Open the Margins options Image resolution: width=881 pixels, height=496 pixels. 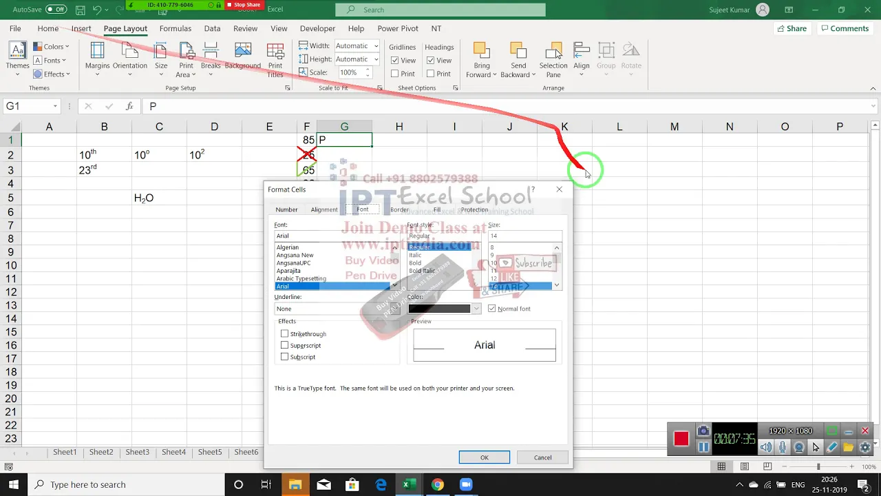97,57
